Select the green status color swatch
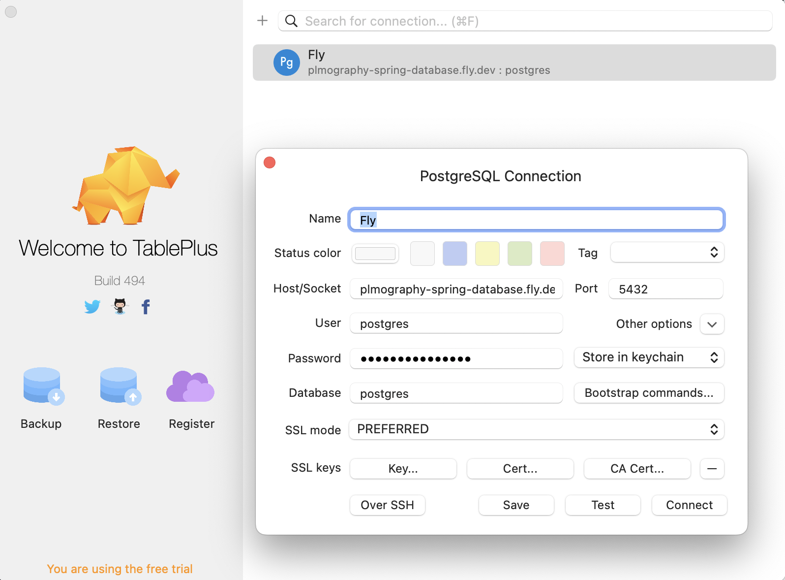 [x=520, y=254]
